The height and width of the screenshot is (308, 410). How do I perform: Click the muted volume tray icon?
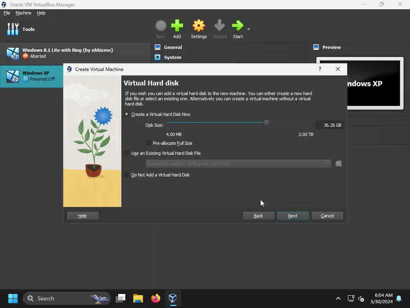coord(361,298)
